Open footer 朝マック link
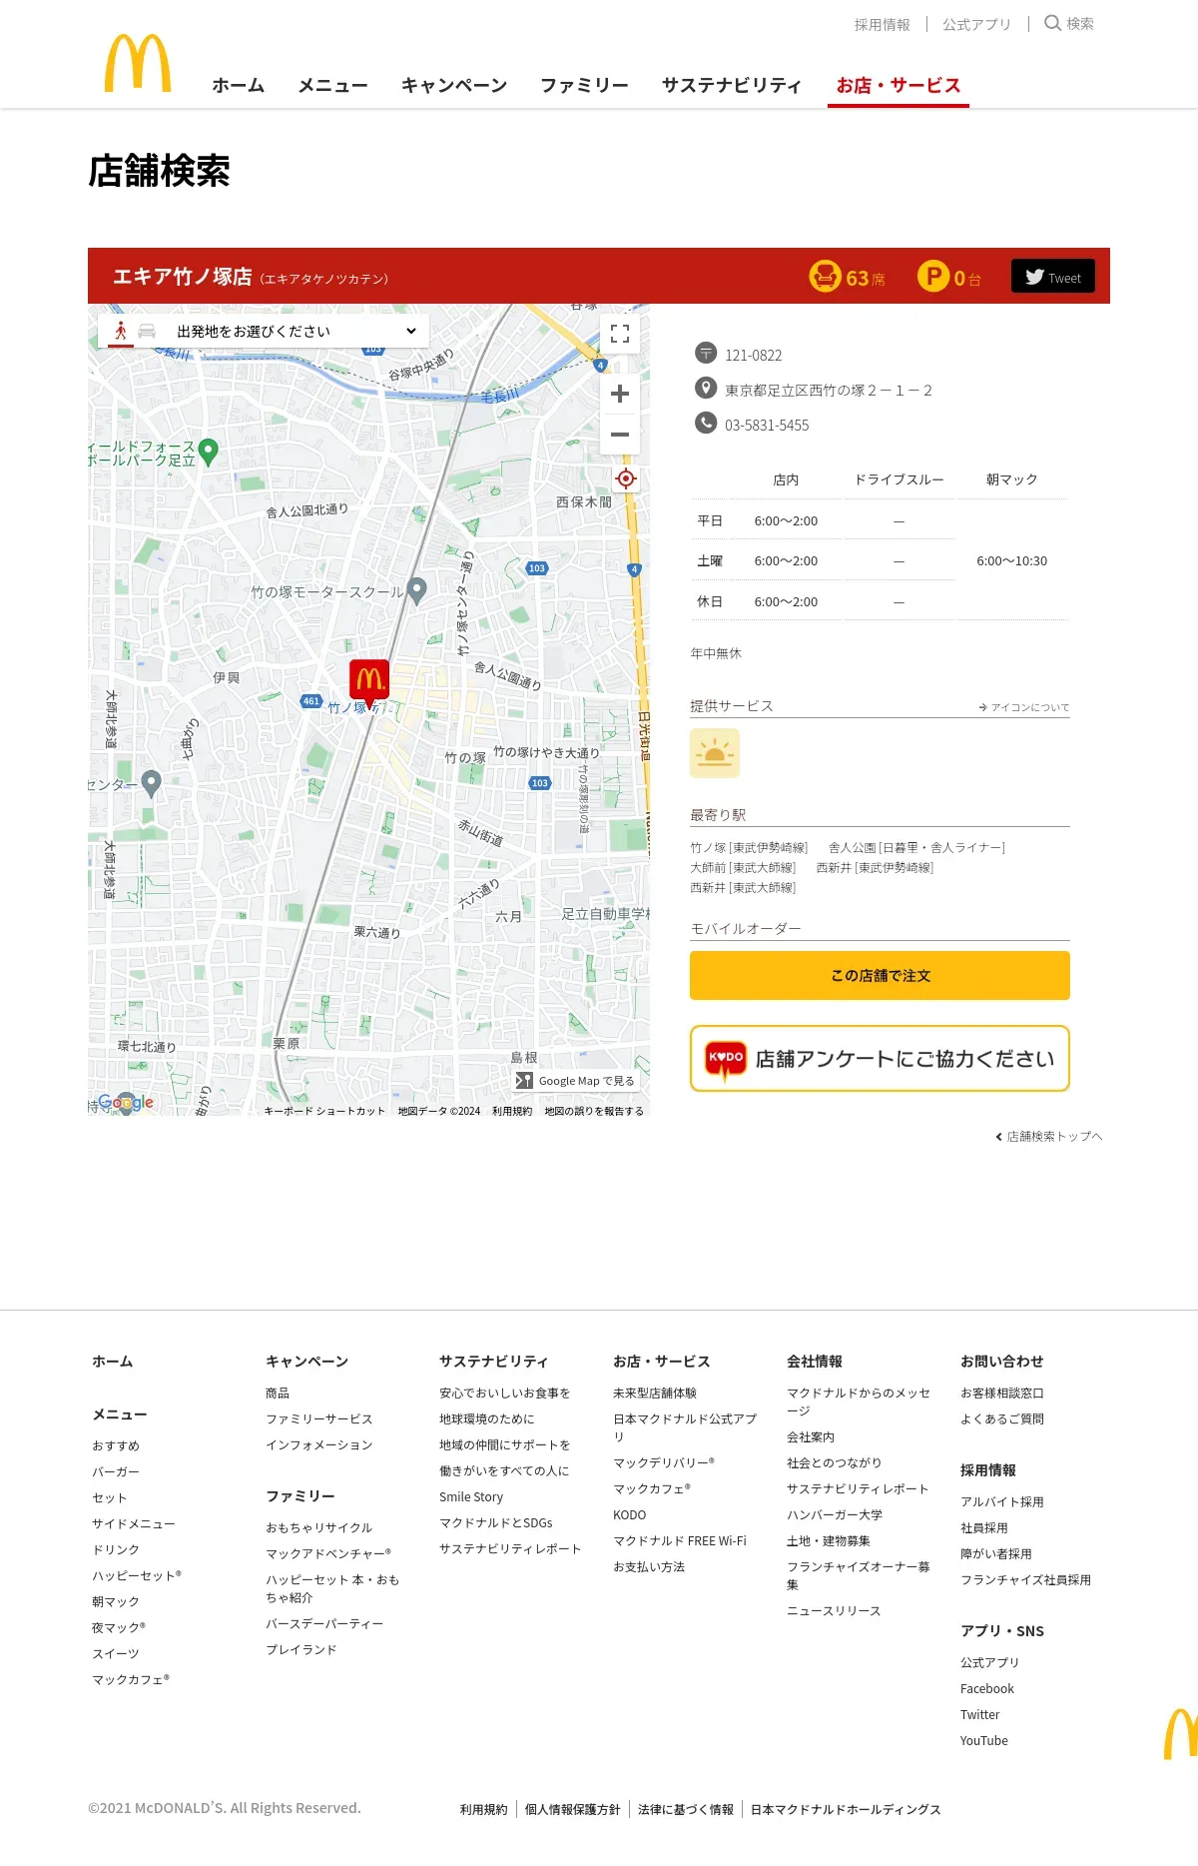Image resolution: width=1198 pixels, height=1866 pixels. tap(116, 1601)
